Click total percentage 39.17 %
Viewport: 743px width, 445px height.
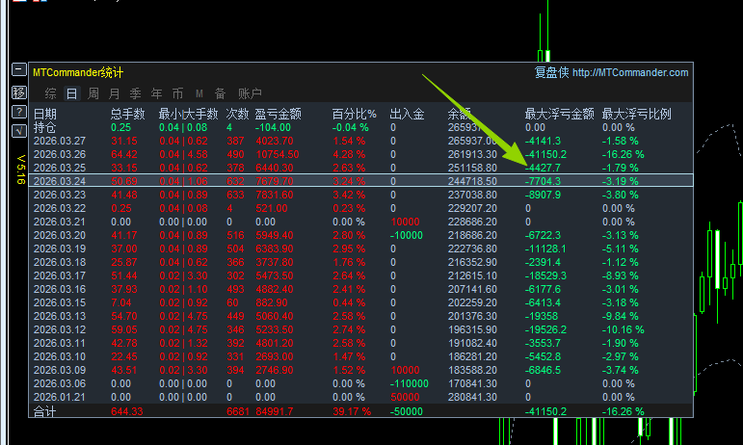[352, 411]
